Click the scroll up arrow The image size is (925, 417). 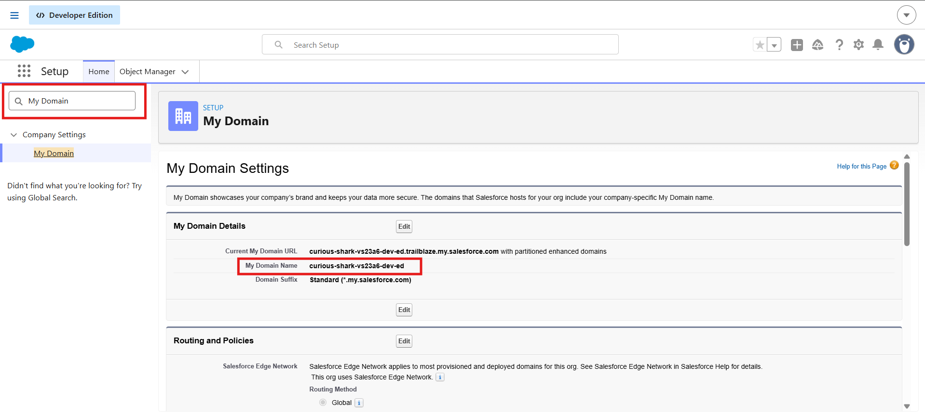pyautogui.click(x=907, y=156)
